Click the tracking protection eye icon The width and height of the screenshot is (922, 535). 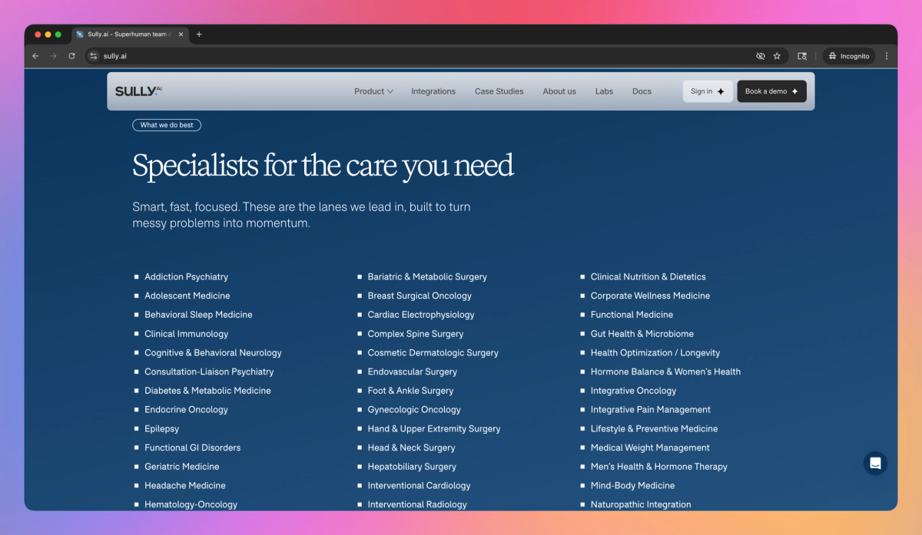pos(761,56)
